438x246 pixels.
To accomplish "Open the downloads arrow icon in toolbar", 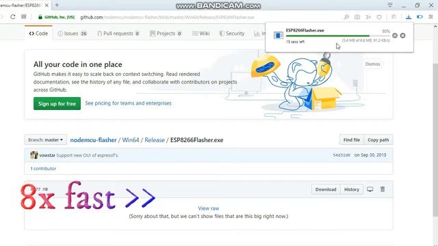I will [409, 17].
